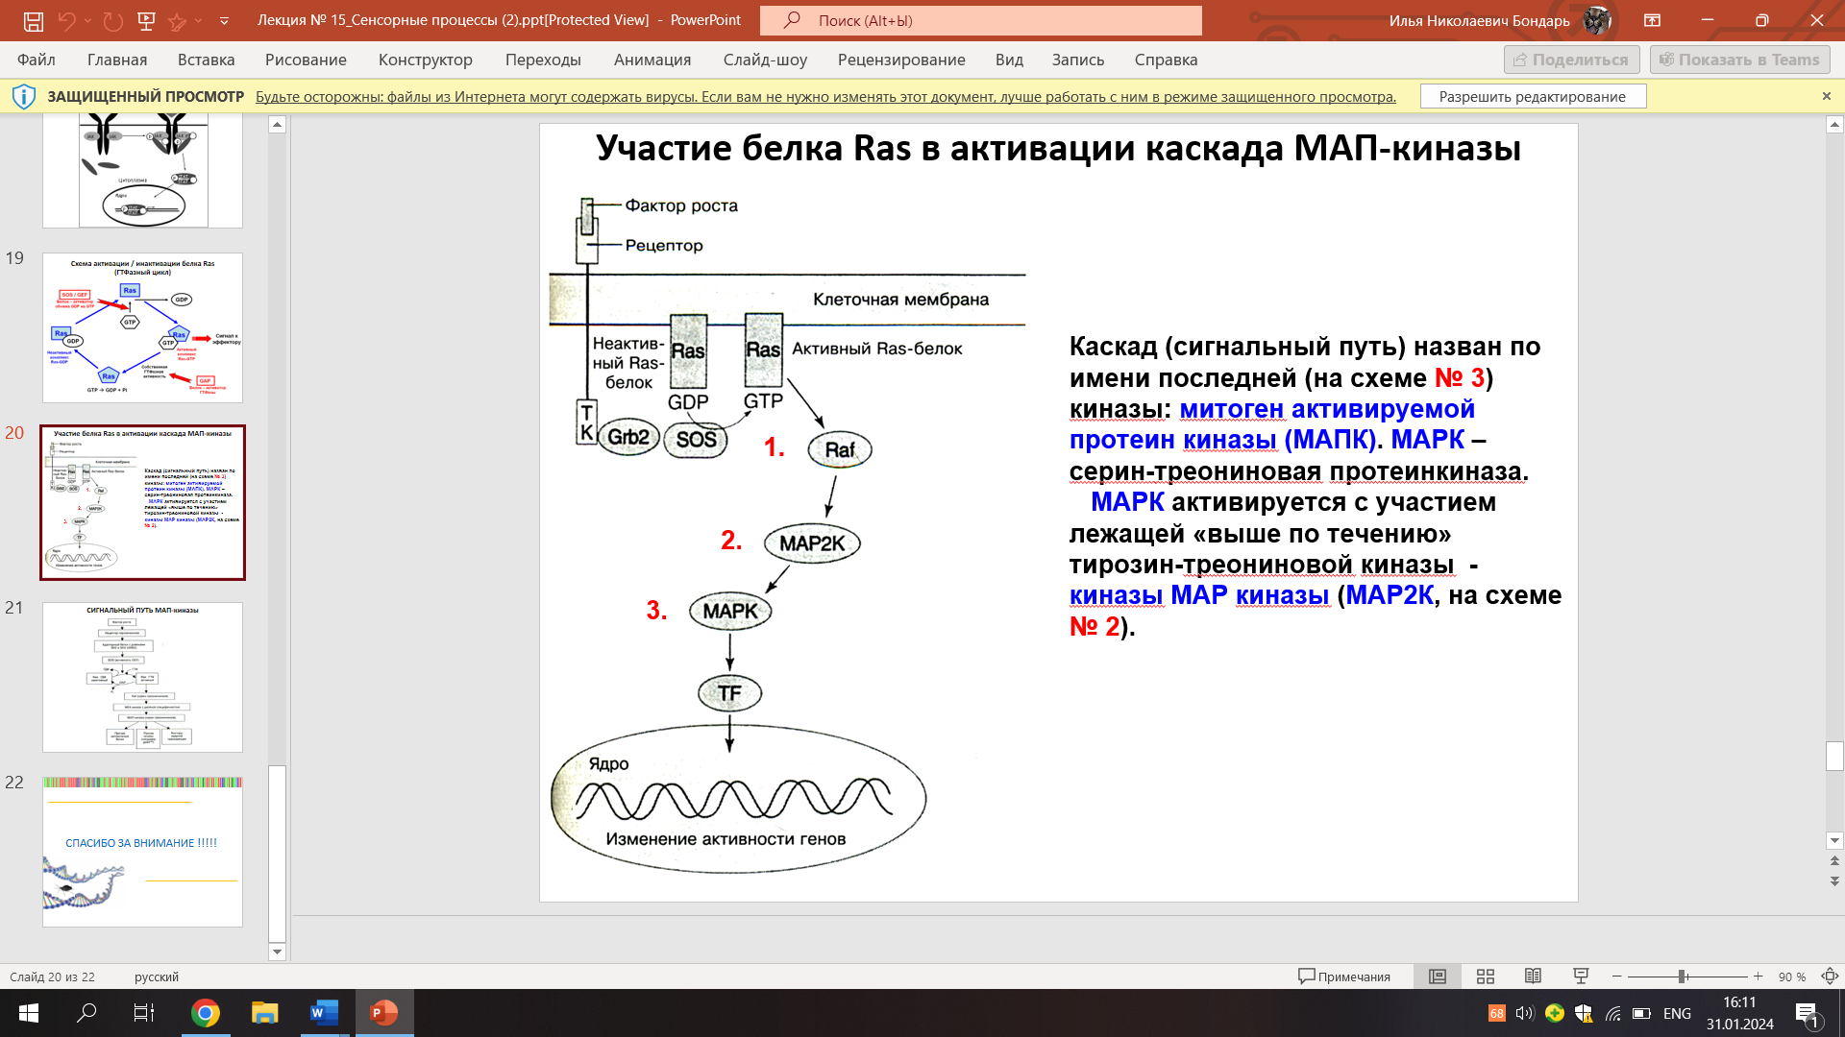This screenshot has width=1845, height=1037.
Task: Open the Windows Start menu
Action: coord(29,1013)
